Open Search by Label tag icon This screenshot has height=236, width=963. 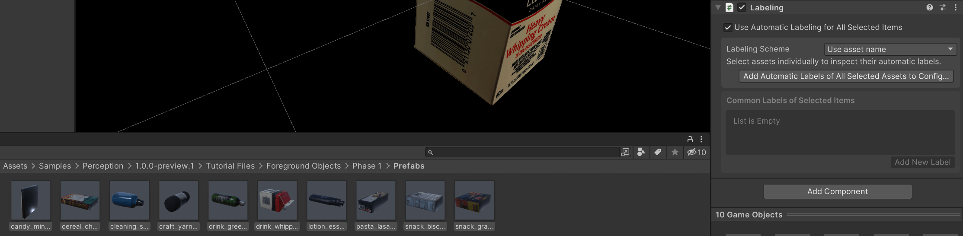658,152
